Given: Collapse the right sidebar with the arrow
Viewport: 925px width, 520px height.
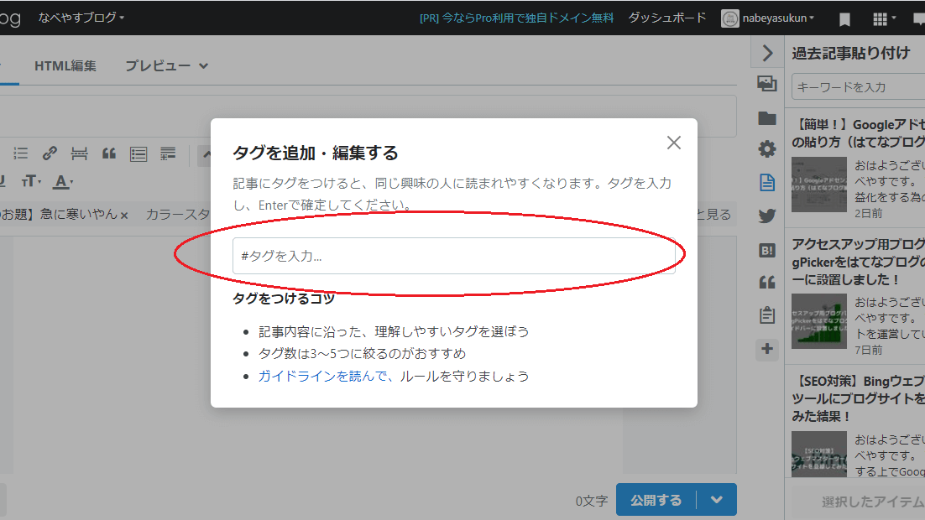Looking at the screenshot, I should [x=766, y=53].
